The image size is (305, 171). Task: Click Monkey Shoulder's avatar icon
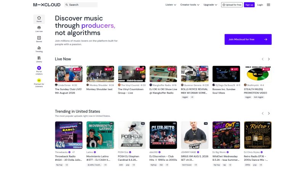(x=88, y=85)
